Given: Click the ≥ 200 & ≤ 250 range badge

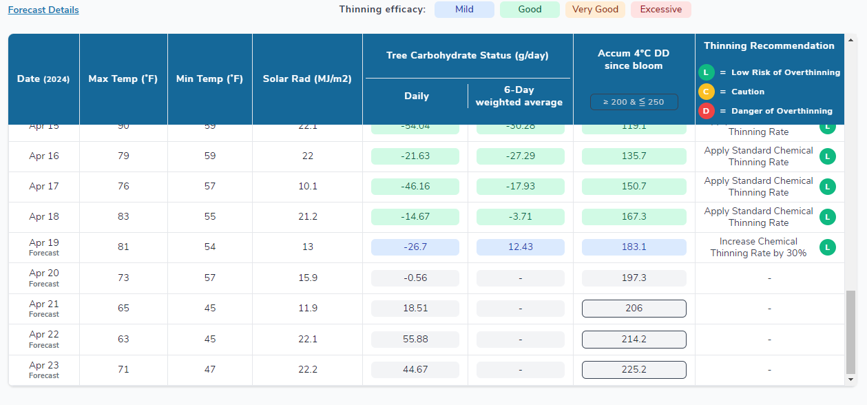Looking at the screenshot, I should (634, 102).
